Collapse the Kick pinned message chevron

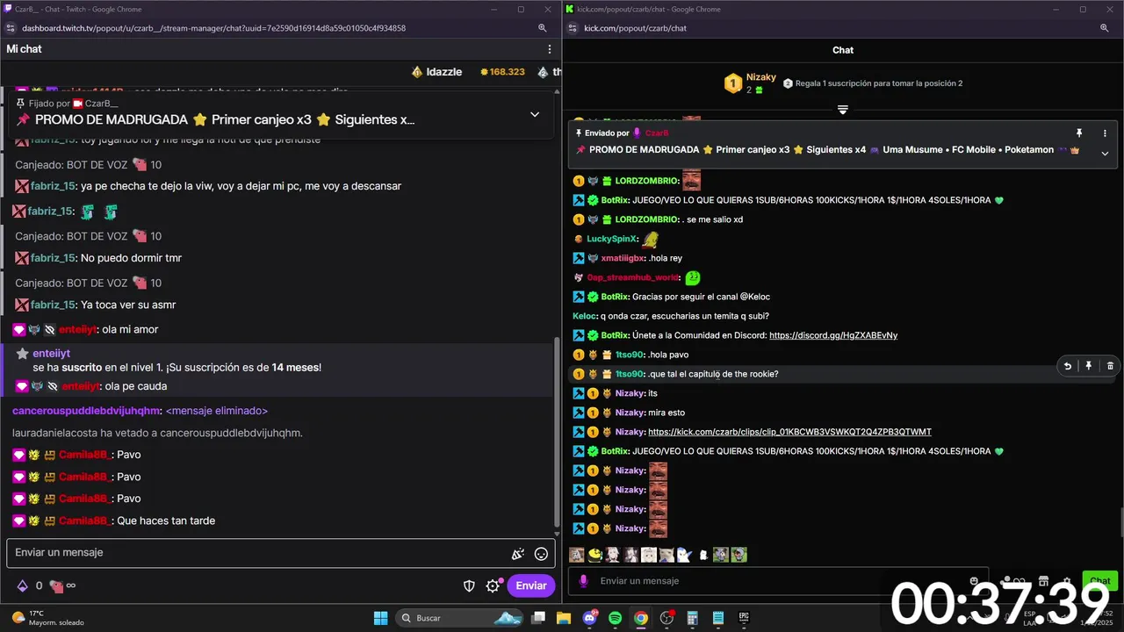(1105, 153)
